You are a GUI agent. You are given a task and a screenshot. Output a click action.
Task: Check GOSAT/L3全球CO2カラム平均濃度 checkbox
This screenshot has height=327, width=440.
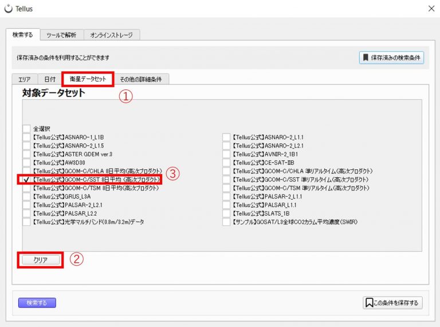click(226, 221)
